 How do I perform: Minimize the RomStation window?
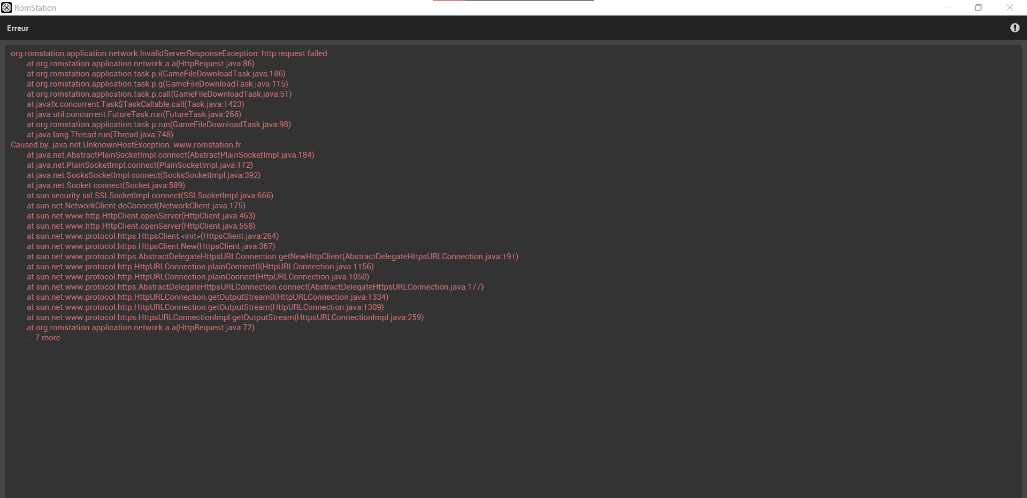pyautogui.click(x=947, y=7)
